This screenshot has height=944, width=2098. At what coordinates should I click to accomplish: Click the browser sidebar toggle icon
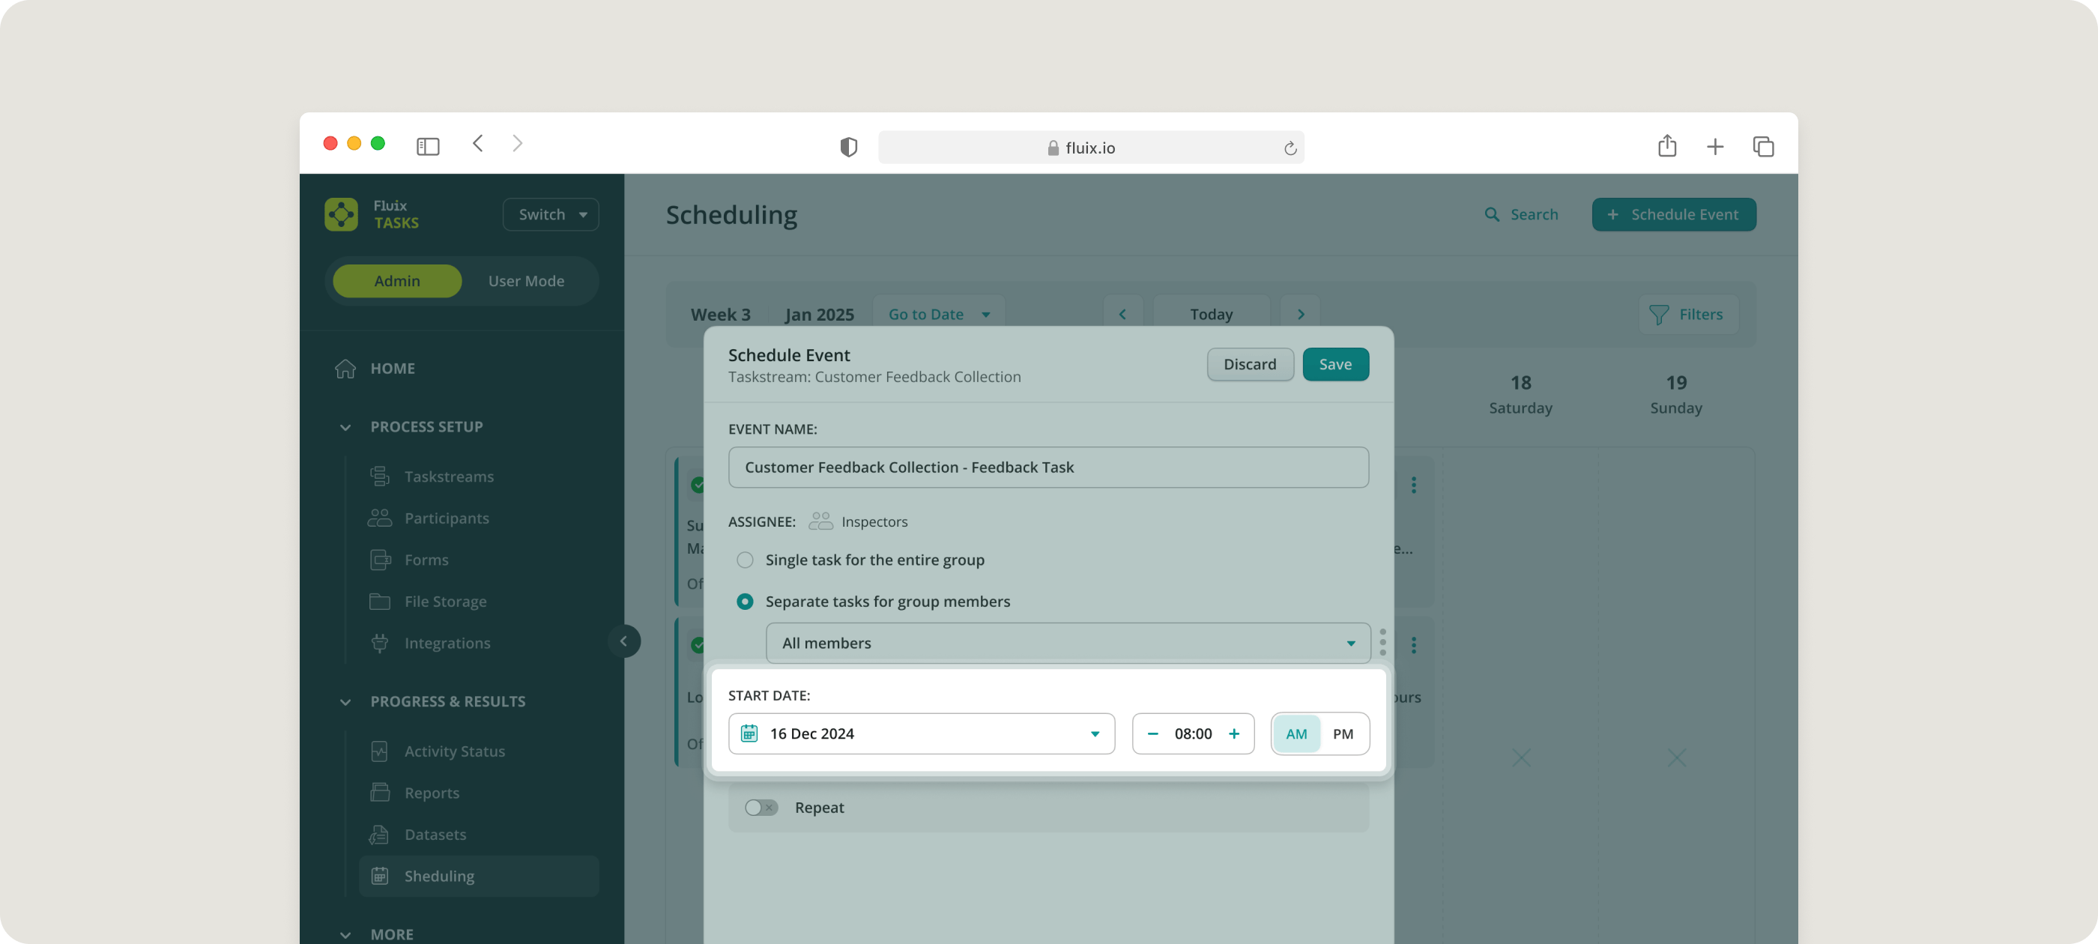[x=428, y=147]
